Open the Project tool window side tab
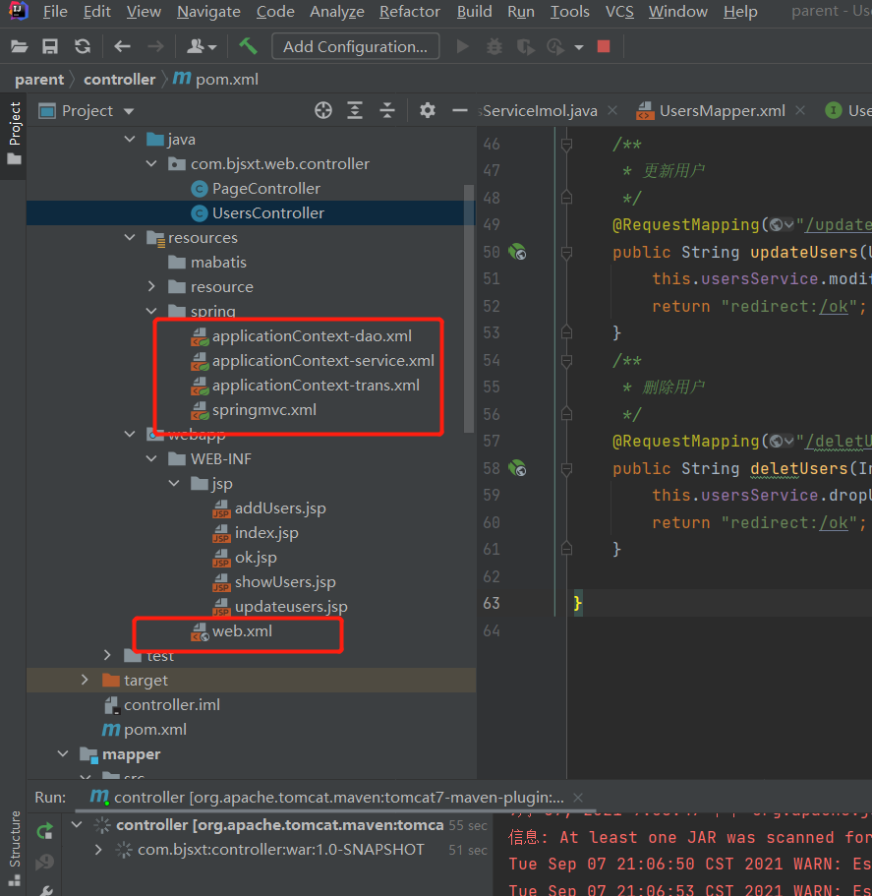This screenshot has height=896, width=872. pos(15,135)
